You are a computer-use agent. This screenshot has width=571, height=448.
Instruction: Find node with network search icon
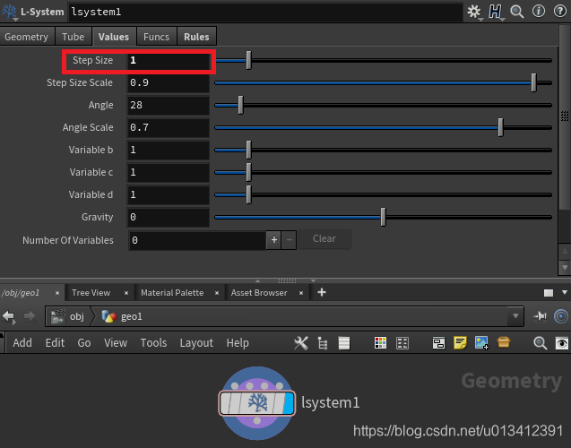[540, 343]
